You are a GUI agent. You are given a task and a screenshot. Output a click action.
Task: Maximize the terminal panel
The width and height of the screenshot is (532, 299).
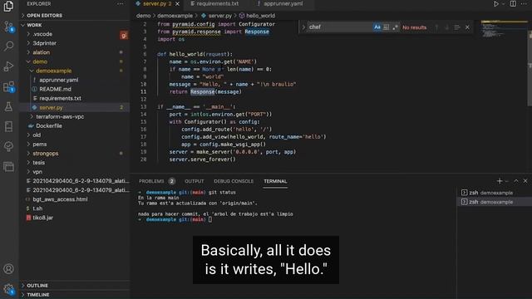coord(516,181)
